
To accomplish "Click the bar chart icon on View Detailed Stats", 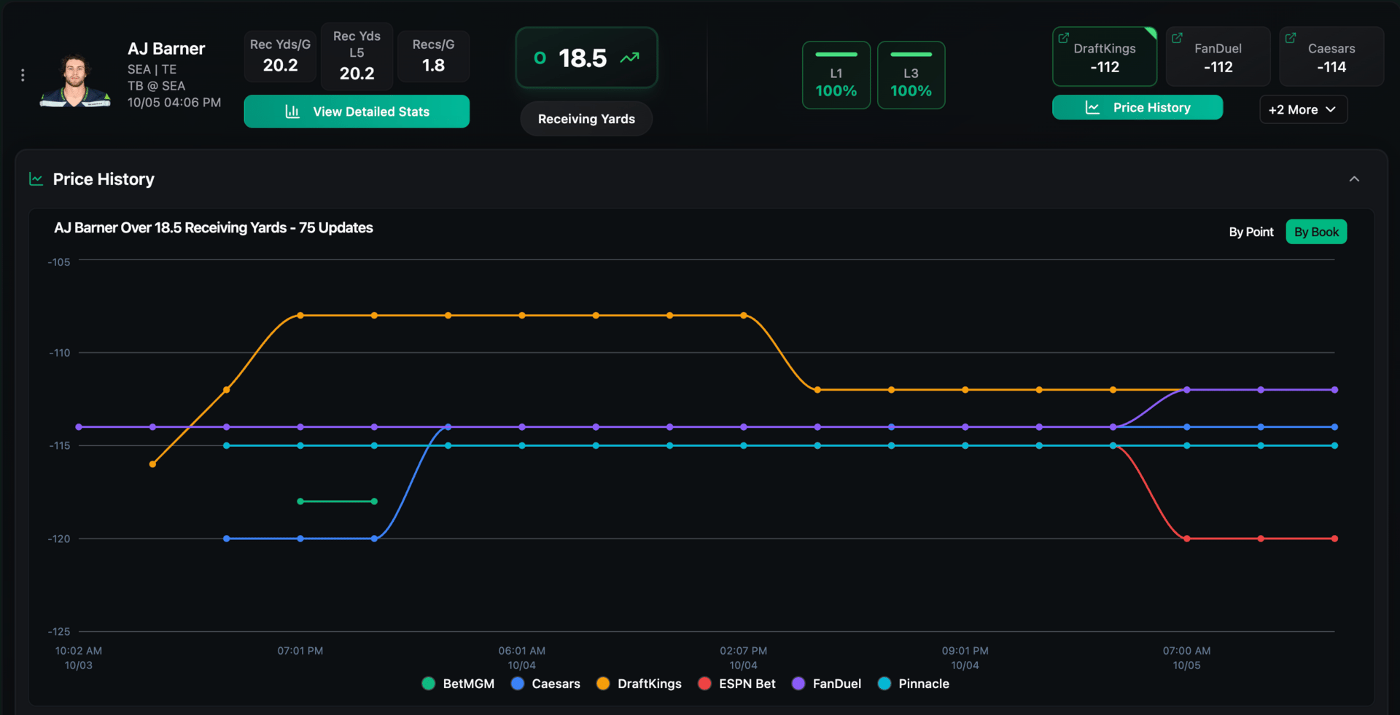I will pyautogui.click(x=292, y=112).
